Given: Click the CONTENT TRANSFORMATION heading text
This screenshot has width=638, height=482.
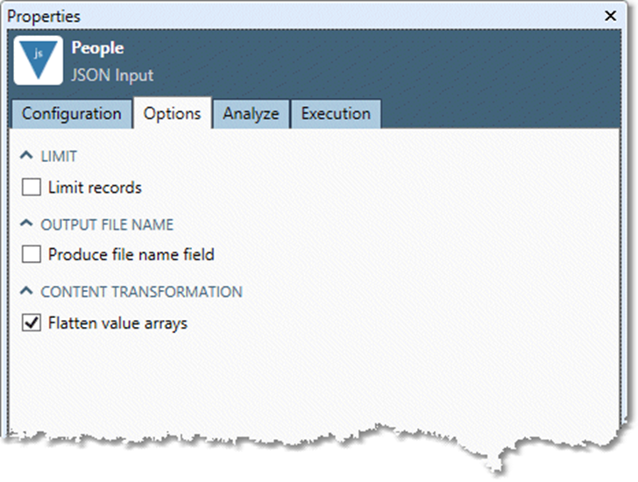Looking at the screenshot, I should (x=141, y=292).
